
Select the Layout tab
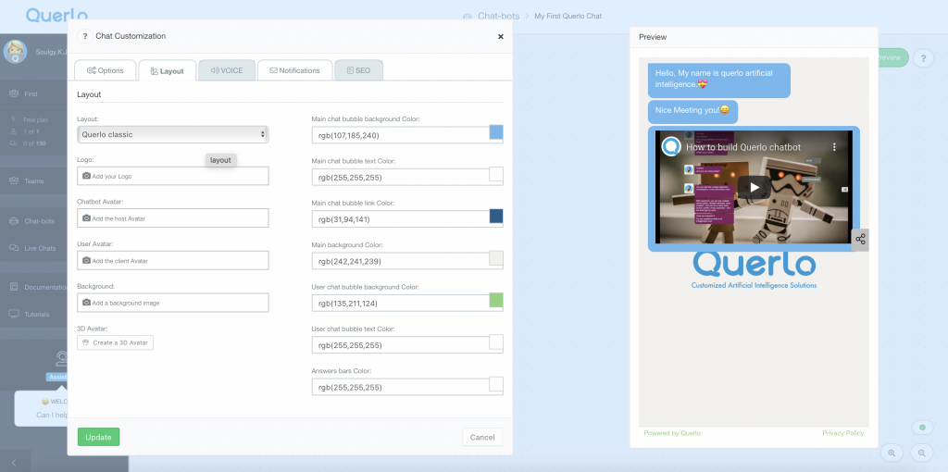(168, 70)
